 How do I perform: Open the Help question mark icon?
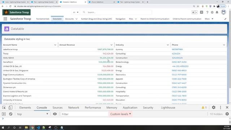click(x=207, y=12)
